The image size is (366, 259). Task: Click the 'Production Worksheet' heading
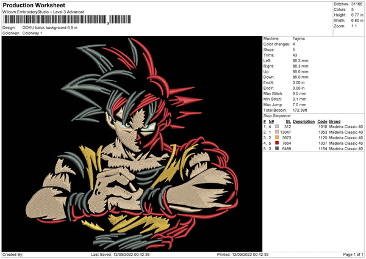click(x=34, y=5)
